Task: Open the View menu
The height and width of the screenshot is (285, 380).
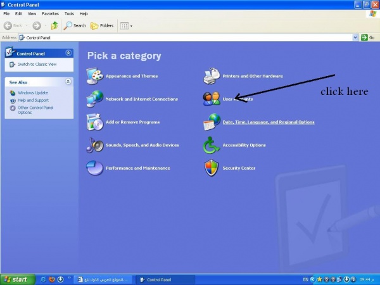Action: tap(32, 14)
